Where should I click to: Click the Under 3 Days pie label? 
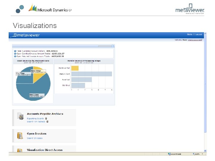[x=38, y=71]
